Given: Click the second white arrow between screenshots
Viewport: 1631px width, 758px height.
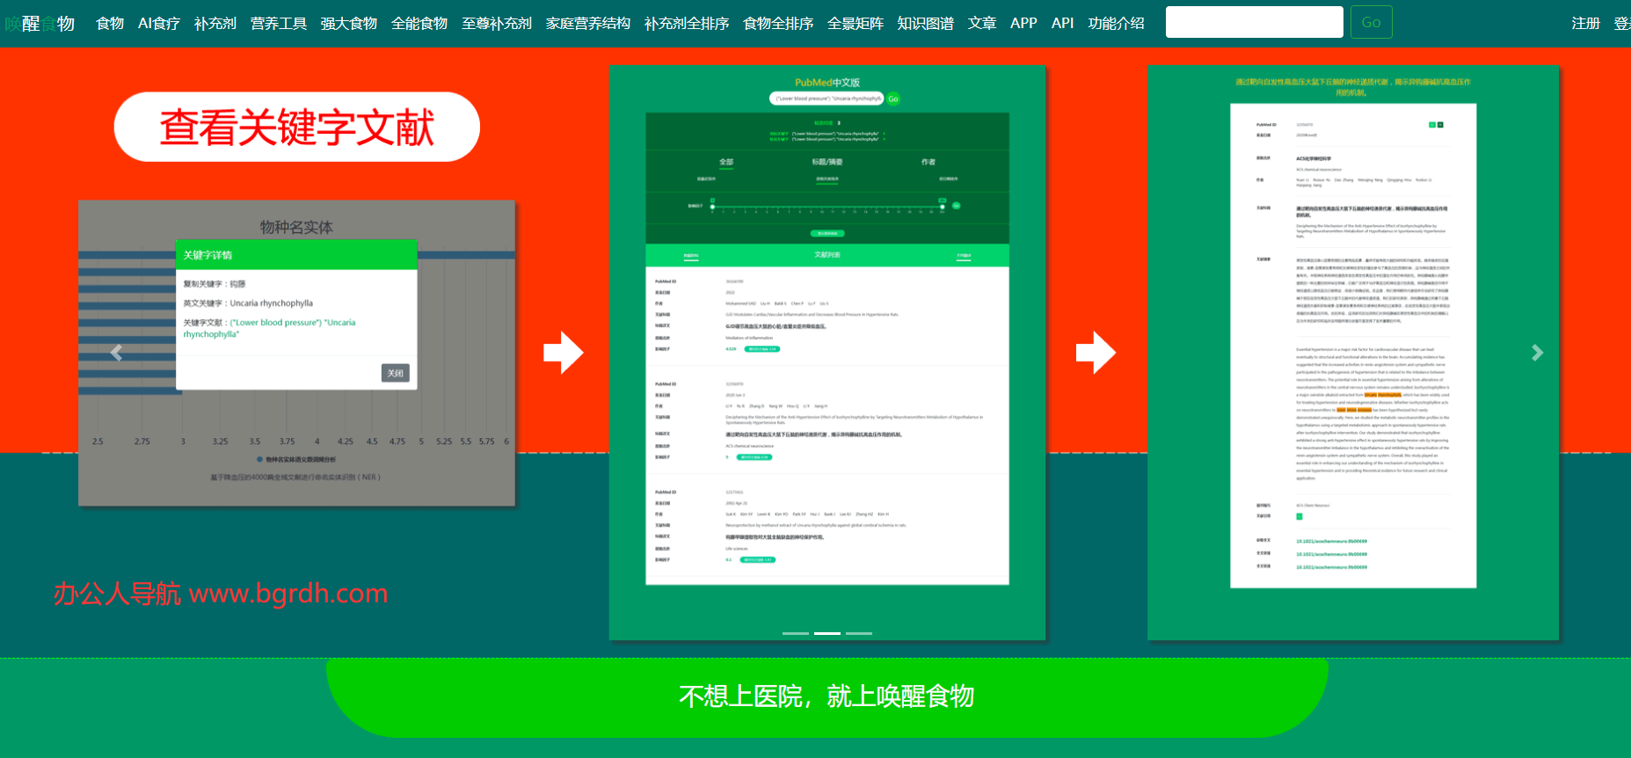Looking at the screenshot, I should (x=1096, y=353).
